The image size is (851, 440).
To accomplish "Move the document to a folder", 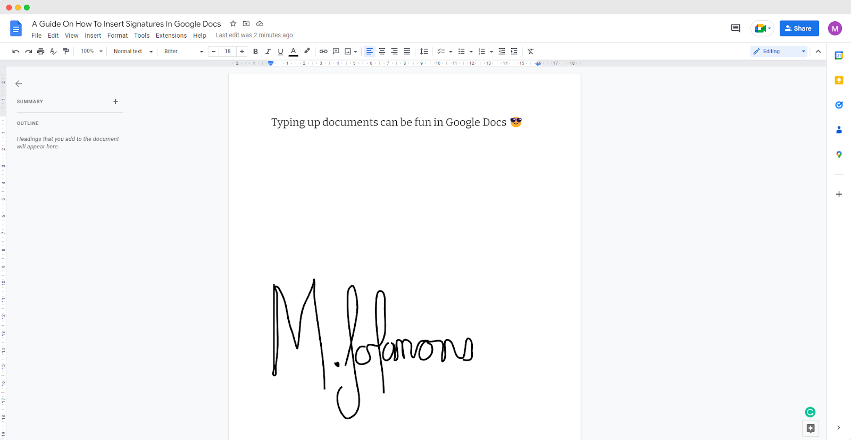I will pyautogui.click(x=246, y=23).
